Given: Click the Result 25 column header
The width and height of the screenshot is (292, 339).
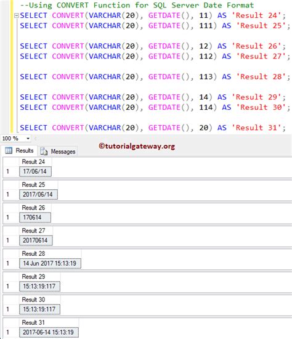Looking at the screenshot, I should [x=38, y=185].
